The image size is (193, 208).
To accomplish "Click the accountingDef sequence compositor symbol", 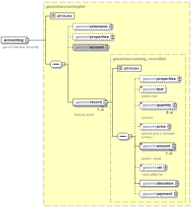I will point(56,64).
